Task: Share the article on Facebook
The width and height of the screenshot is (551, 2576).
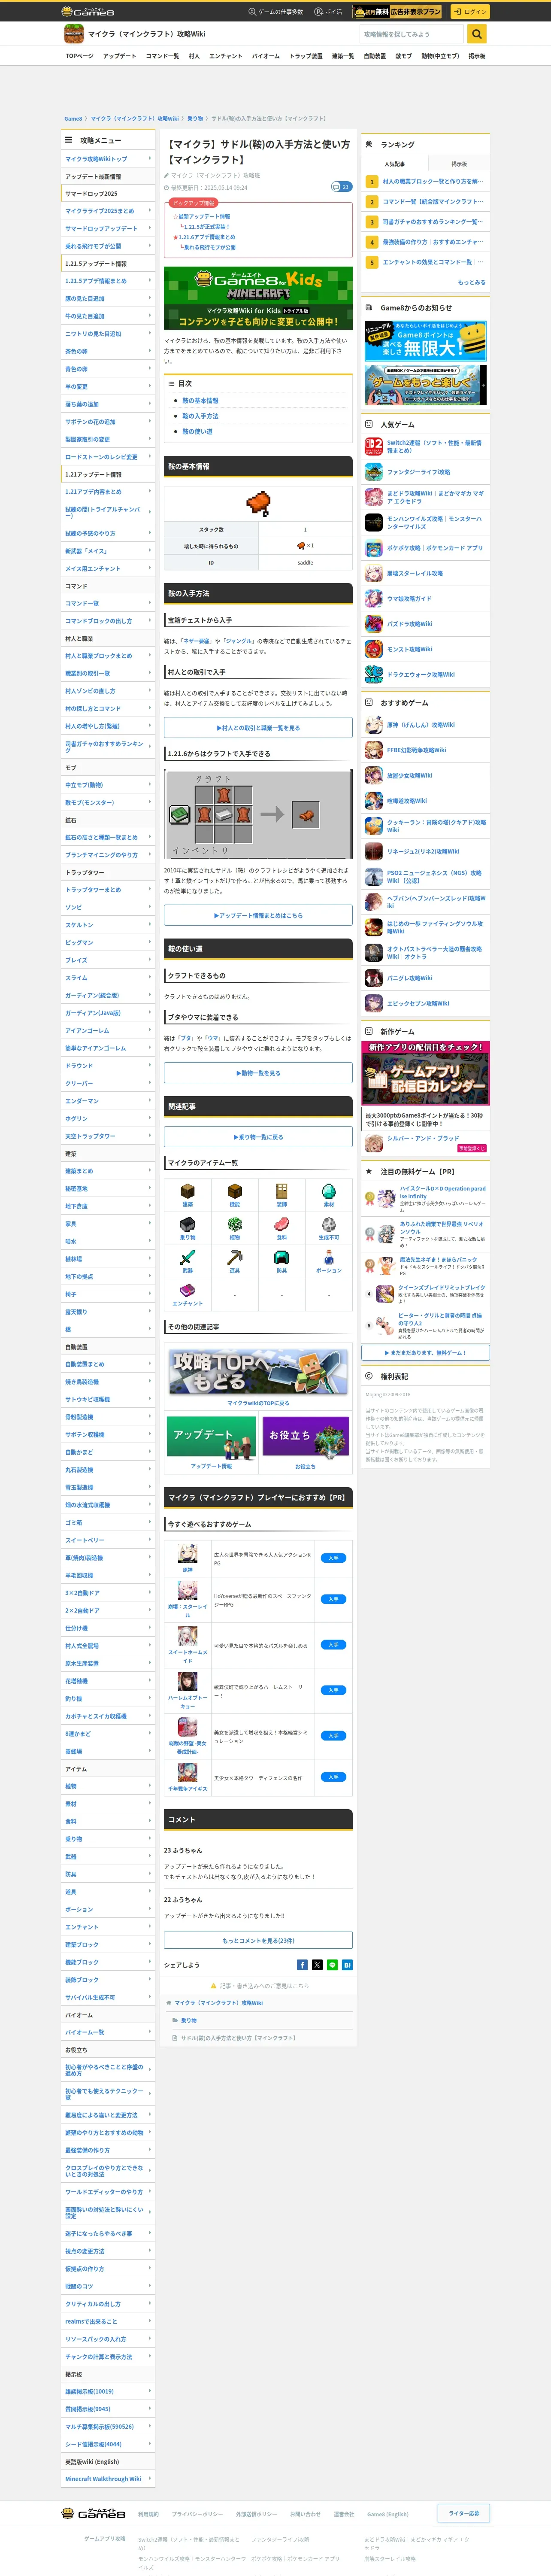Action: pos(302,1965)
